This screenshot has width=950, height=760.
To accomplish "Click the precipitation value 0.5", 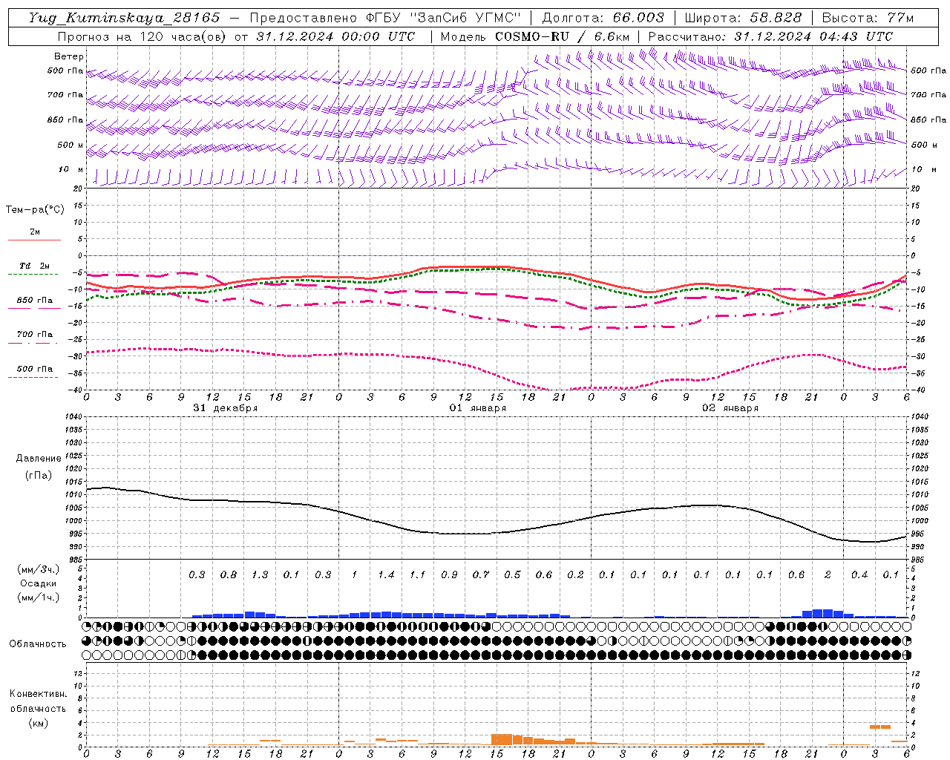I will 512,575.
